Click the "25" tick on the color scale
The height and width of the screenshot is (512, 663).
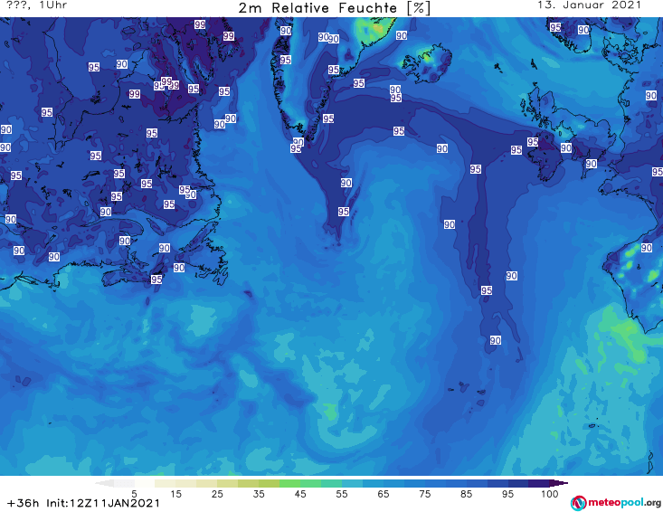coord(217,493)
